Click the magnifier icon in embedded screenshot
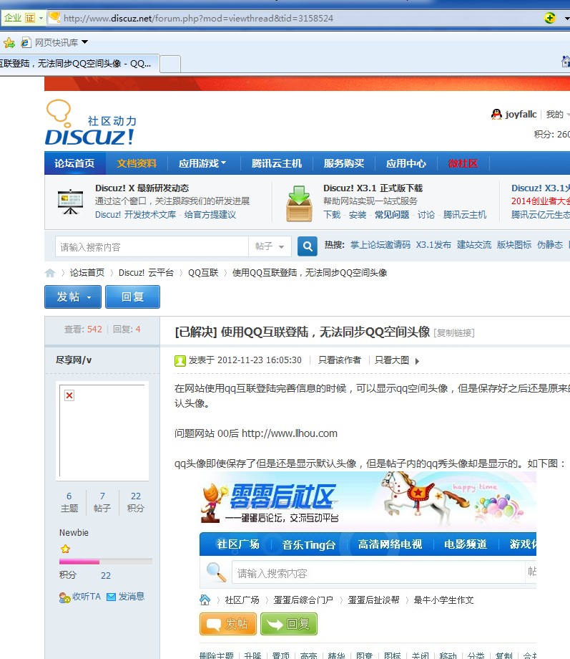This screenshot has width=570, height=659. (216, 572)
